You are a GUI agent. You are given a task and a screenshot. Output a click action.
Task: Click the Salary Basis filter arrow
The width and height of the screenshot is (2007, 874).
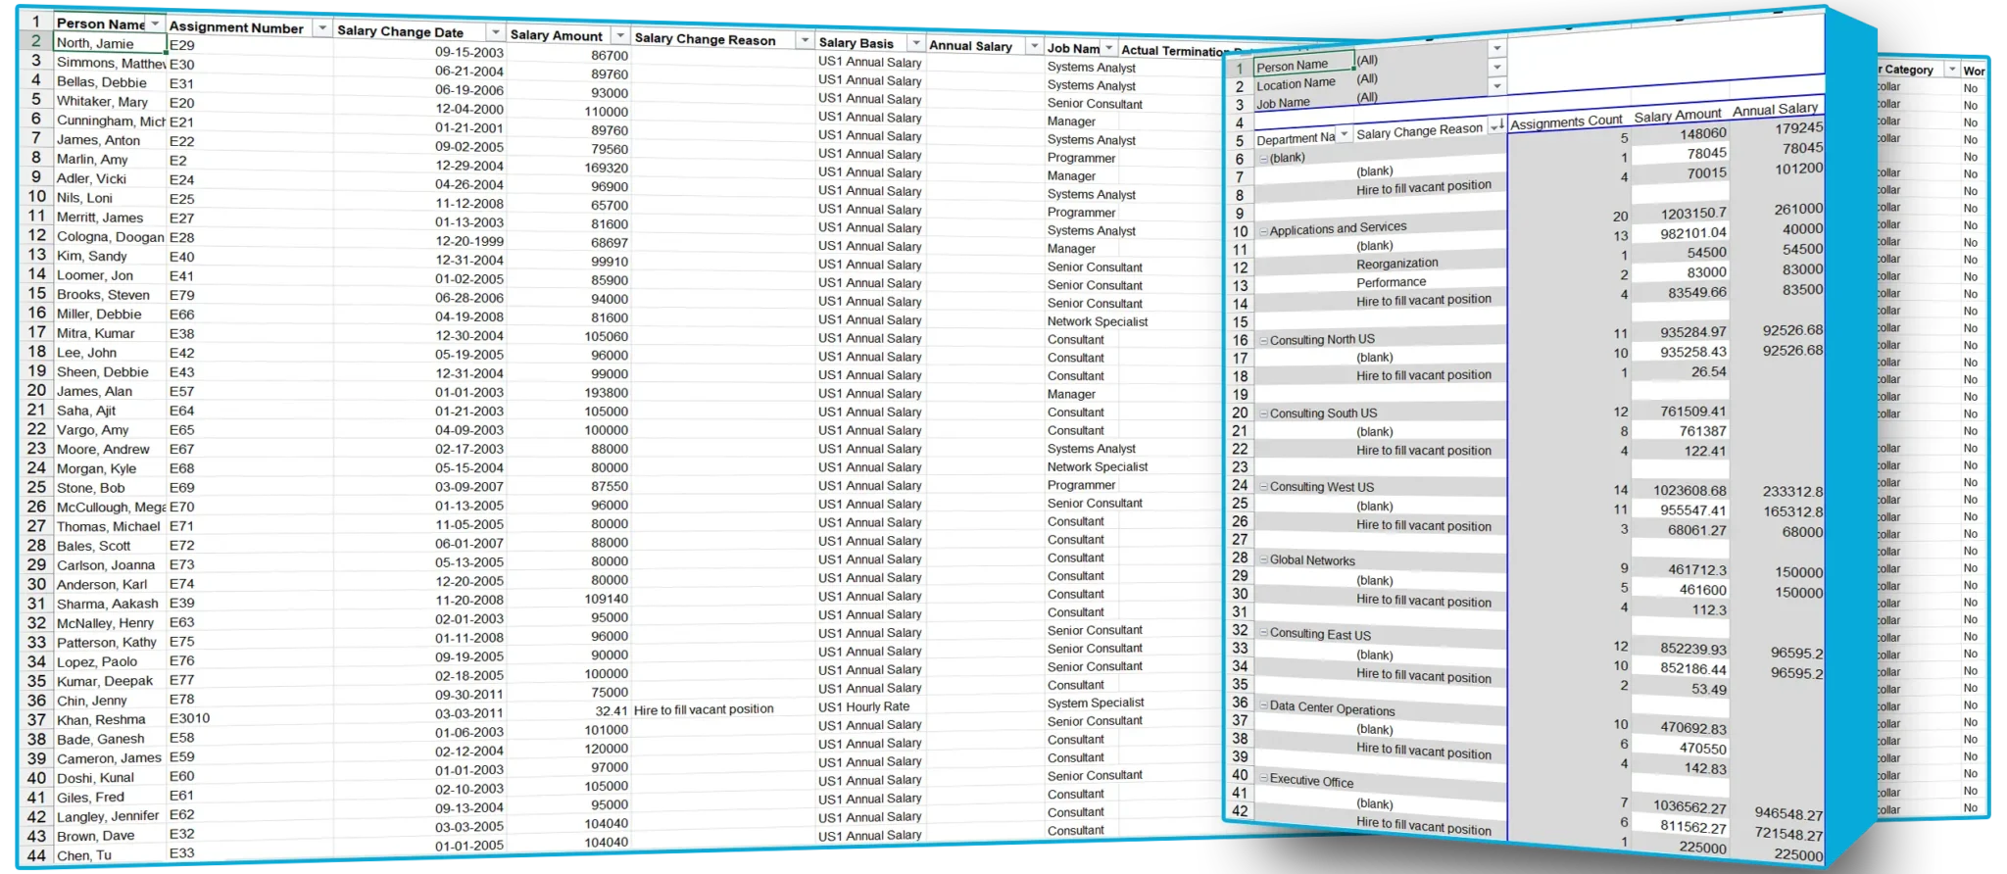click(915, 44)
